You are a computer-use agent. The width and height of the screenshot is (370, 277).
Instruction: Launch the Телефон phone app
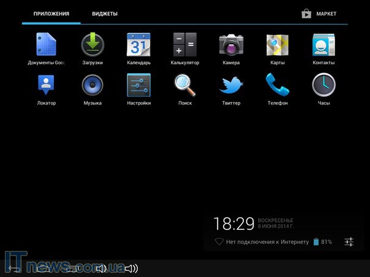pyautogui.click(x=277, y=86)
